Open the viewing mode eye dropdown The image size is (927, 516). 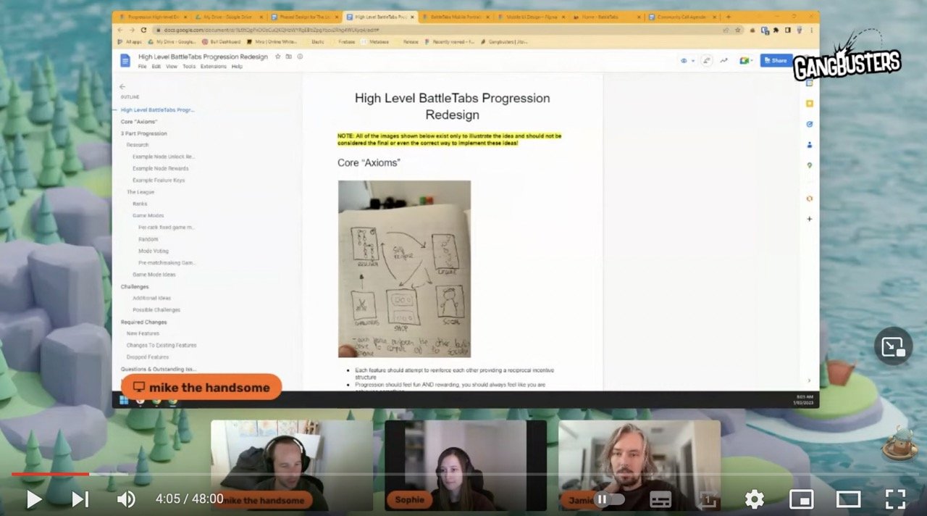[x=687, y=61]
